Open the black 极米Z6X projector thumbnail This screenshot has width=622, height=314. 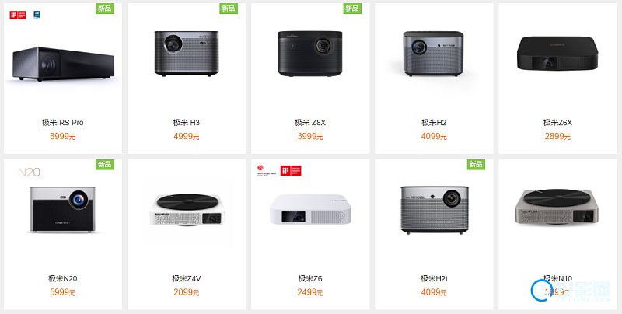[x=557, y=54]
